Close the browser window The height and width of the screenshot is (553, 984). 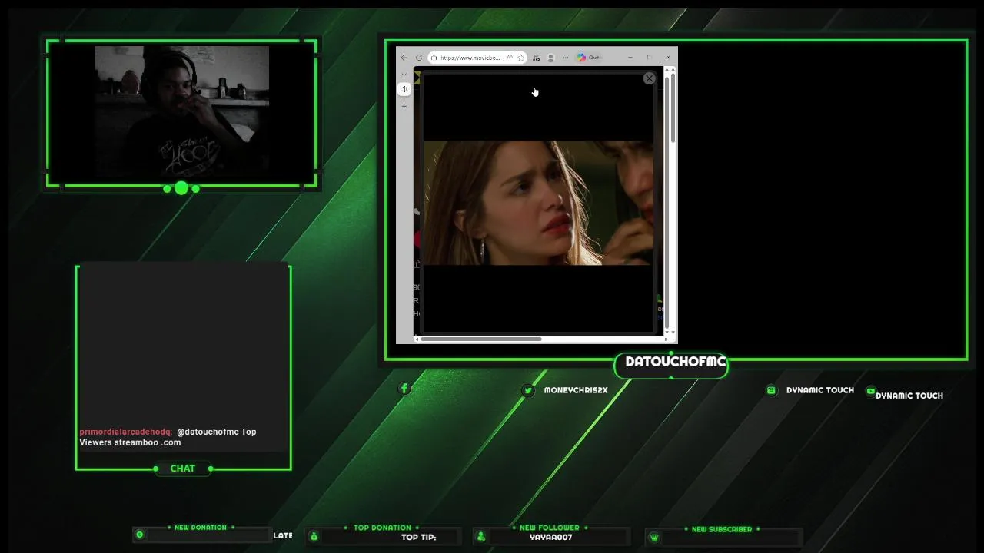[x=668, y=57]
